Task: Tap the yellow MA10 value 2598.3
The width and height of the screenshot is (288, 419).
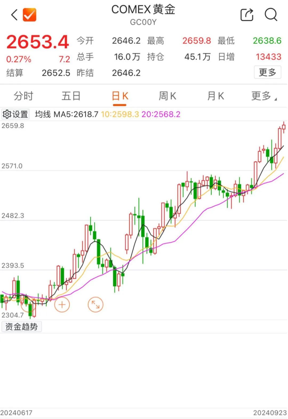Action: (120, 114)
